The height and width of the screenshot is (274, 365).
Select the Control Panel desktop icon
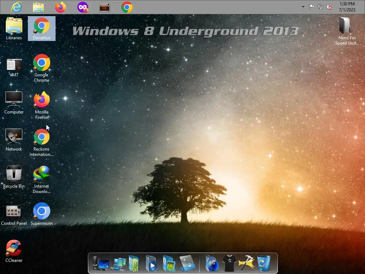(14, 215)
